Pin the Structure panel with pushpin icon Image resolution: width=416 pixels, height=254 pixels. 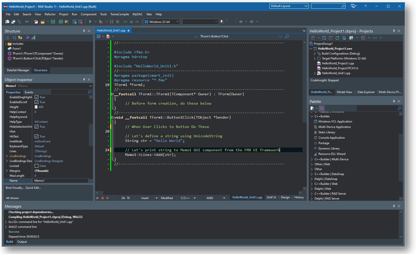(84, 31)
